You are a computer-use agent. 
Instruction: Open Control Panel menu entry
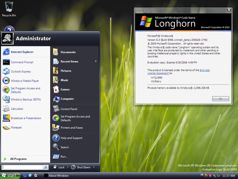point(69,109)
